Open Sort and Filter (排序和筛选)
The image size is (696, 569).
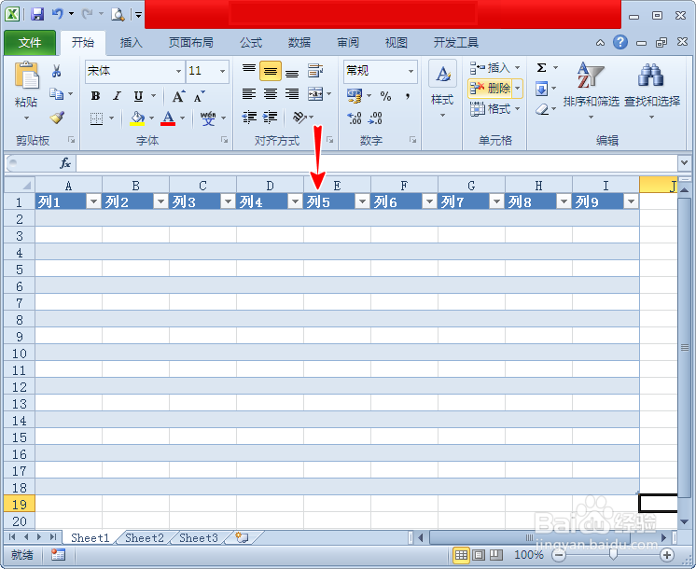point(591,91)
